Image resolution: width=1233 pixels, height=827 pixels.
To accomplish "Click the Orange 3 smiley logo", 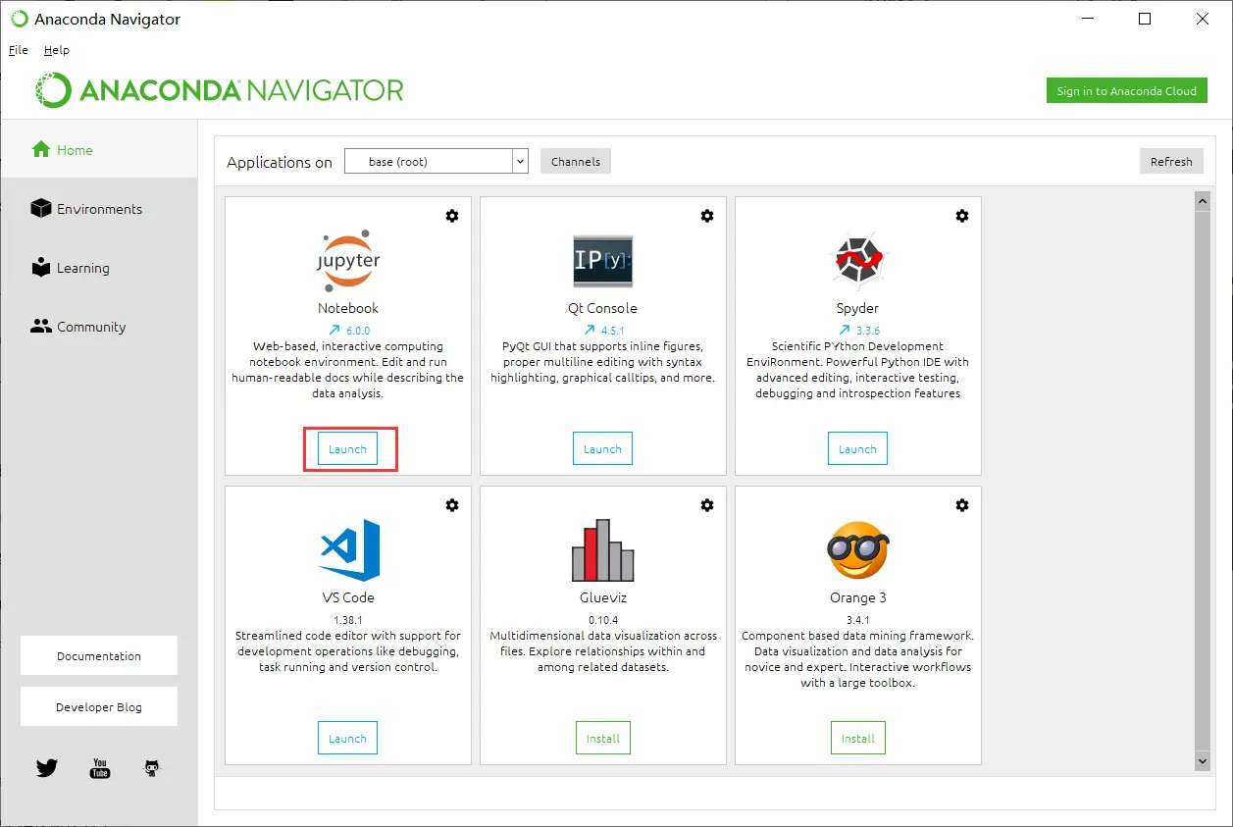I will tap(857, 549).
